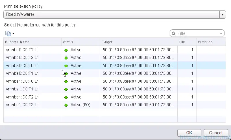This screenshot has height=140, width=231.
Task: Open the Path selection policy dropdown
Action: point(222,14)
